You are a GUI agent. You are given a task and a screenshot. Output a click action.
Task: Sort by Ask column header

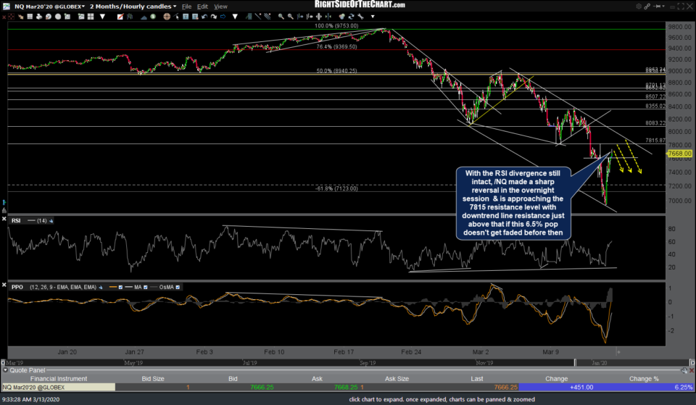(317, 379)
